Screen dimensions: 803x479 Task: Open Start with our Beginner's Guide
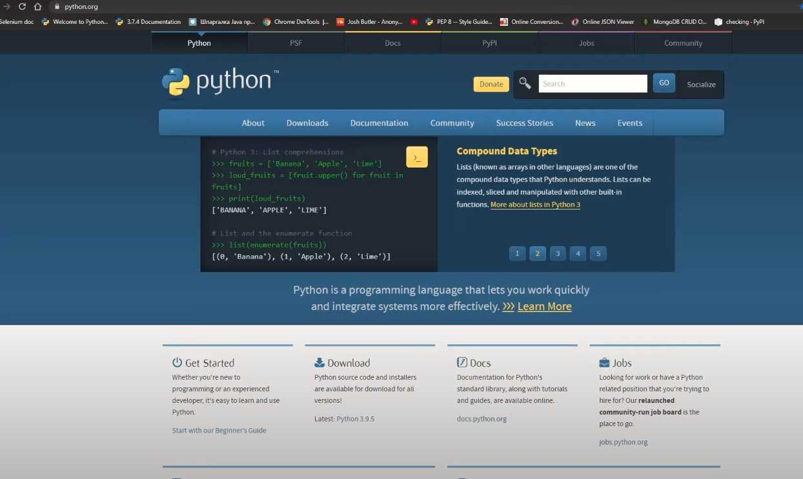[x=219, y=430]
